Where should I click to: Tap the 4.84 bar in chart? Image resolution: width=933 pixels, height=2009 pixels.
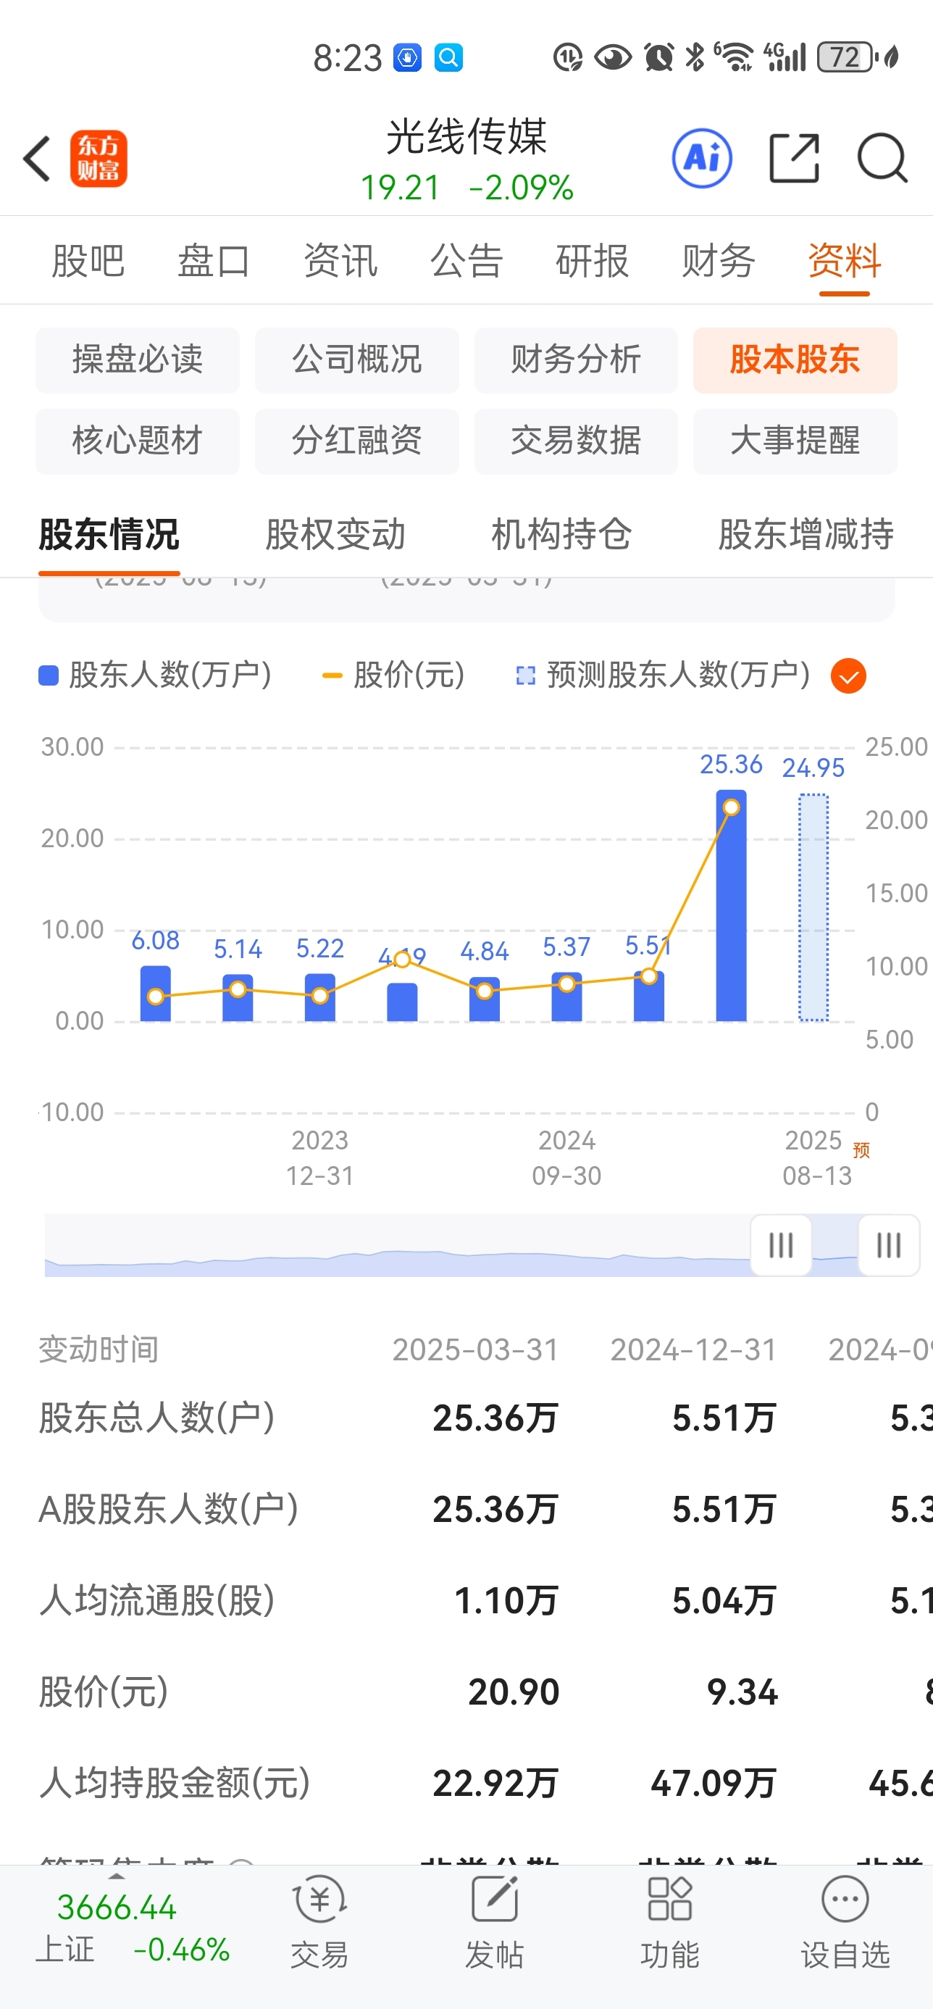point(484,999)
